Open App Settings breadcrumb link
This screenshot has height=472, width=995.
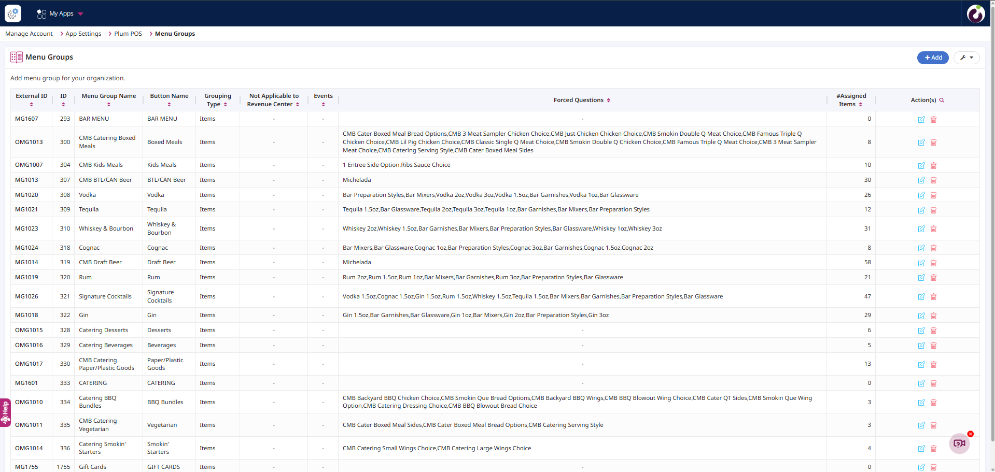(83, 34)
